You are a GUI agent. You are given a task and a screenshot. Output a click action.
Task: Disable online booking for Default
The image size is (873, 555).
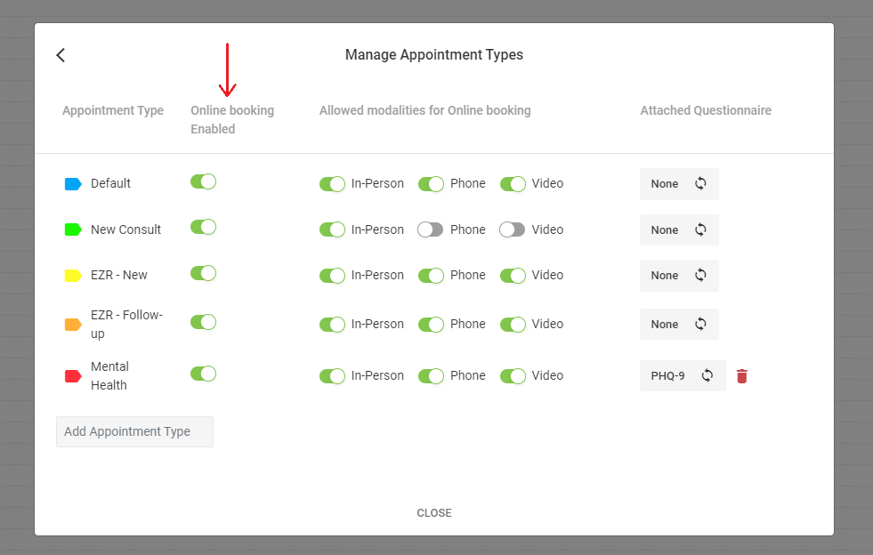[x=203, y=181]
